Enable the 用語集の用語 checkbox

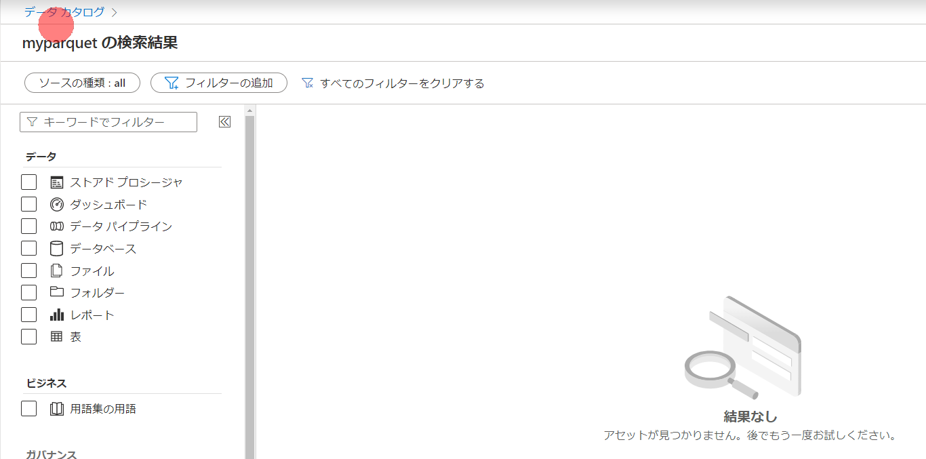click(28, 408)
